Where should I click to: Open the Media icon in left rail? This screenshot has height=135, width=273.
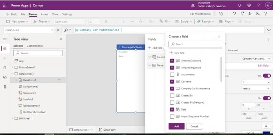5,77
